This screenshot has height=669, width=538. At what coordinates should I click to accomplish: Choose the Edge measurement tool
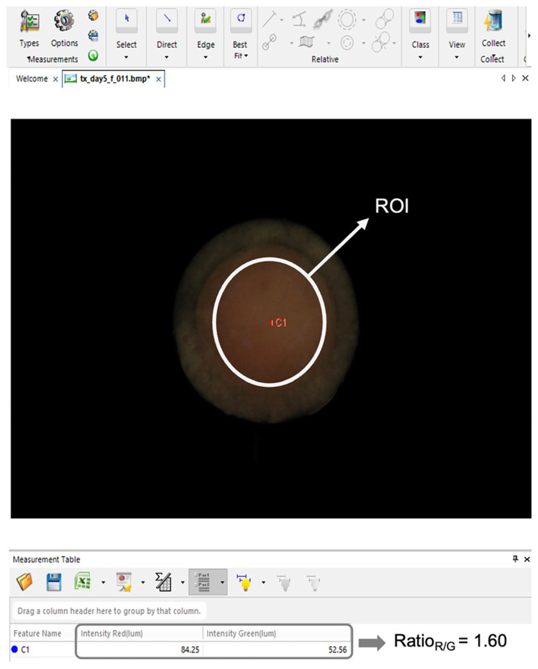click(205, 20)
